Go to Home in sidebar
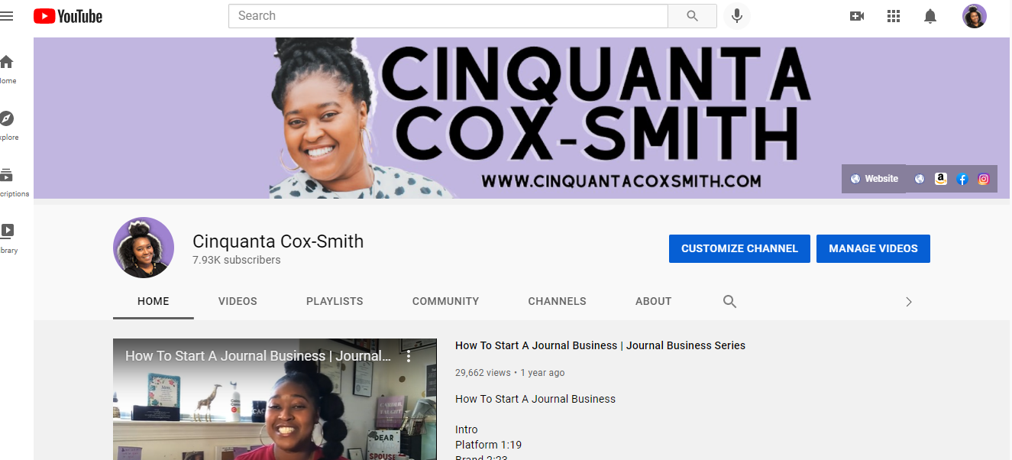 pos(7,69)
